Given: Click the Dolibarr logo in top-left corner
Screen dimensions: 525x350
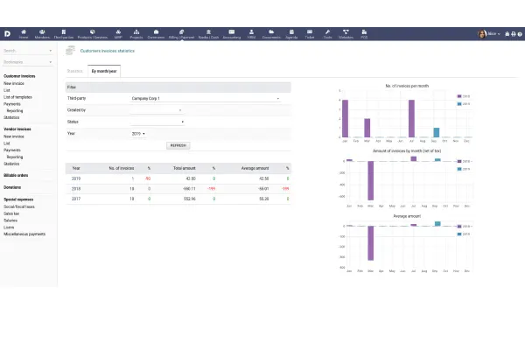Looking at the screenshot, I should (7, 33).
